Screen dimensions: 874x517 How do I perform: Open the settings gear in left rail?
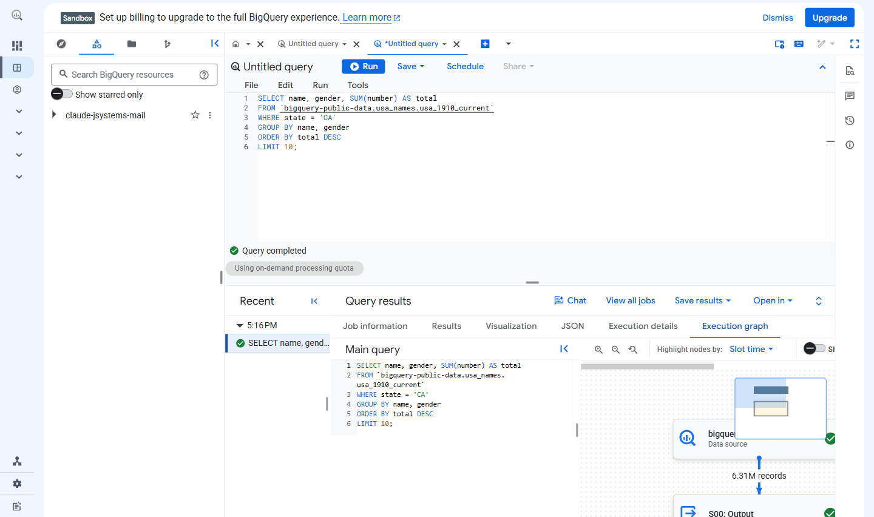[x=17, y=484]
